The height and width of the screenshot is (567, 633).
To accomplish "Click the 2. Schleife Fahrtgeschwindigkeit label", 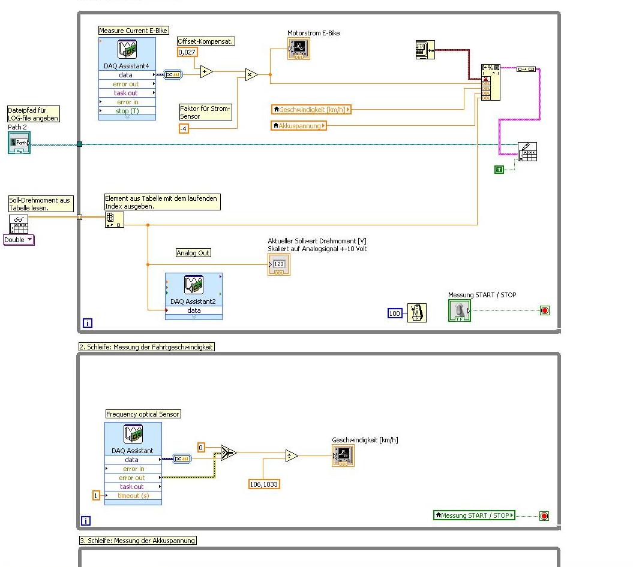I will point(146,347).
